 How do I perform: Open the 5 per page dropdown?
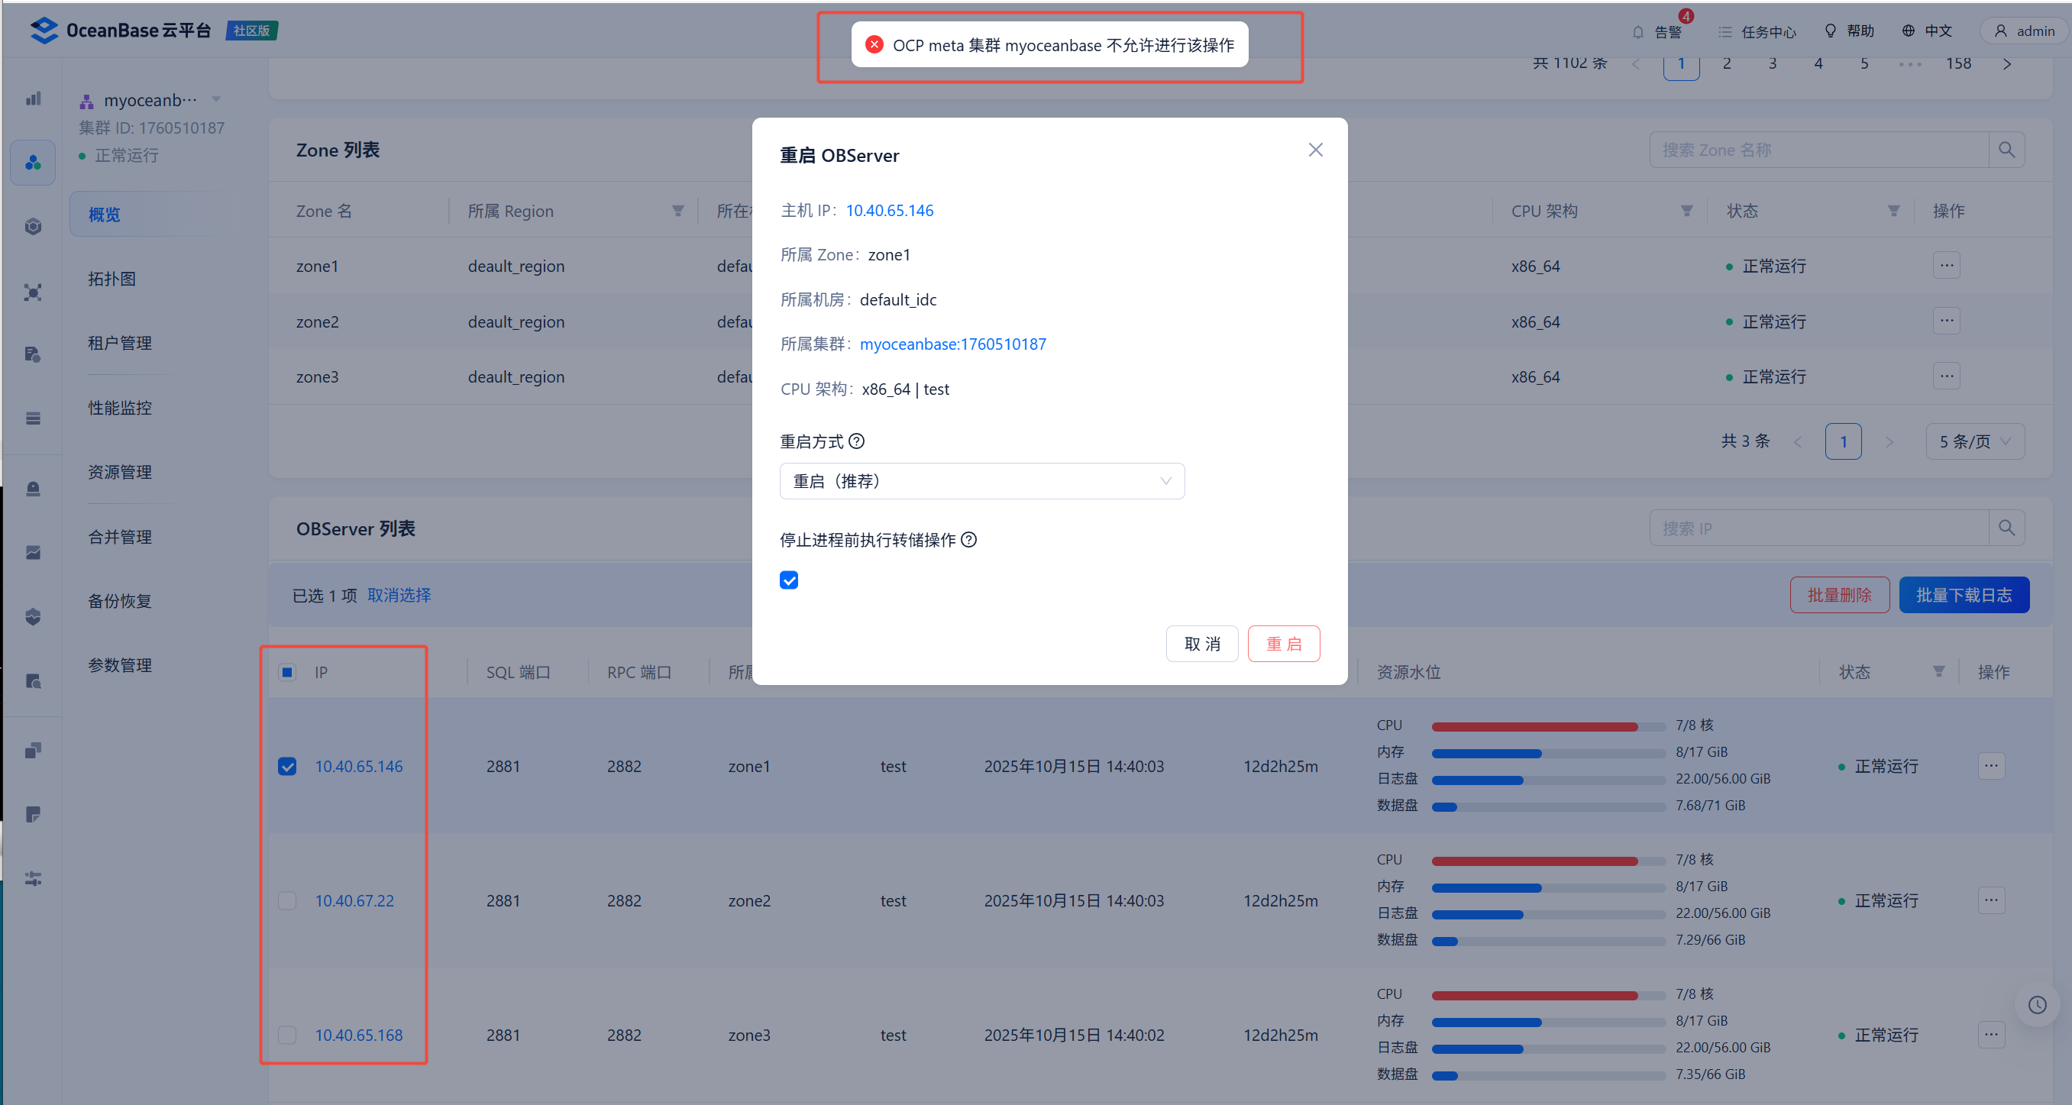[1974, 441]
